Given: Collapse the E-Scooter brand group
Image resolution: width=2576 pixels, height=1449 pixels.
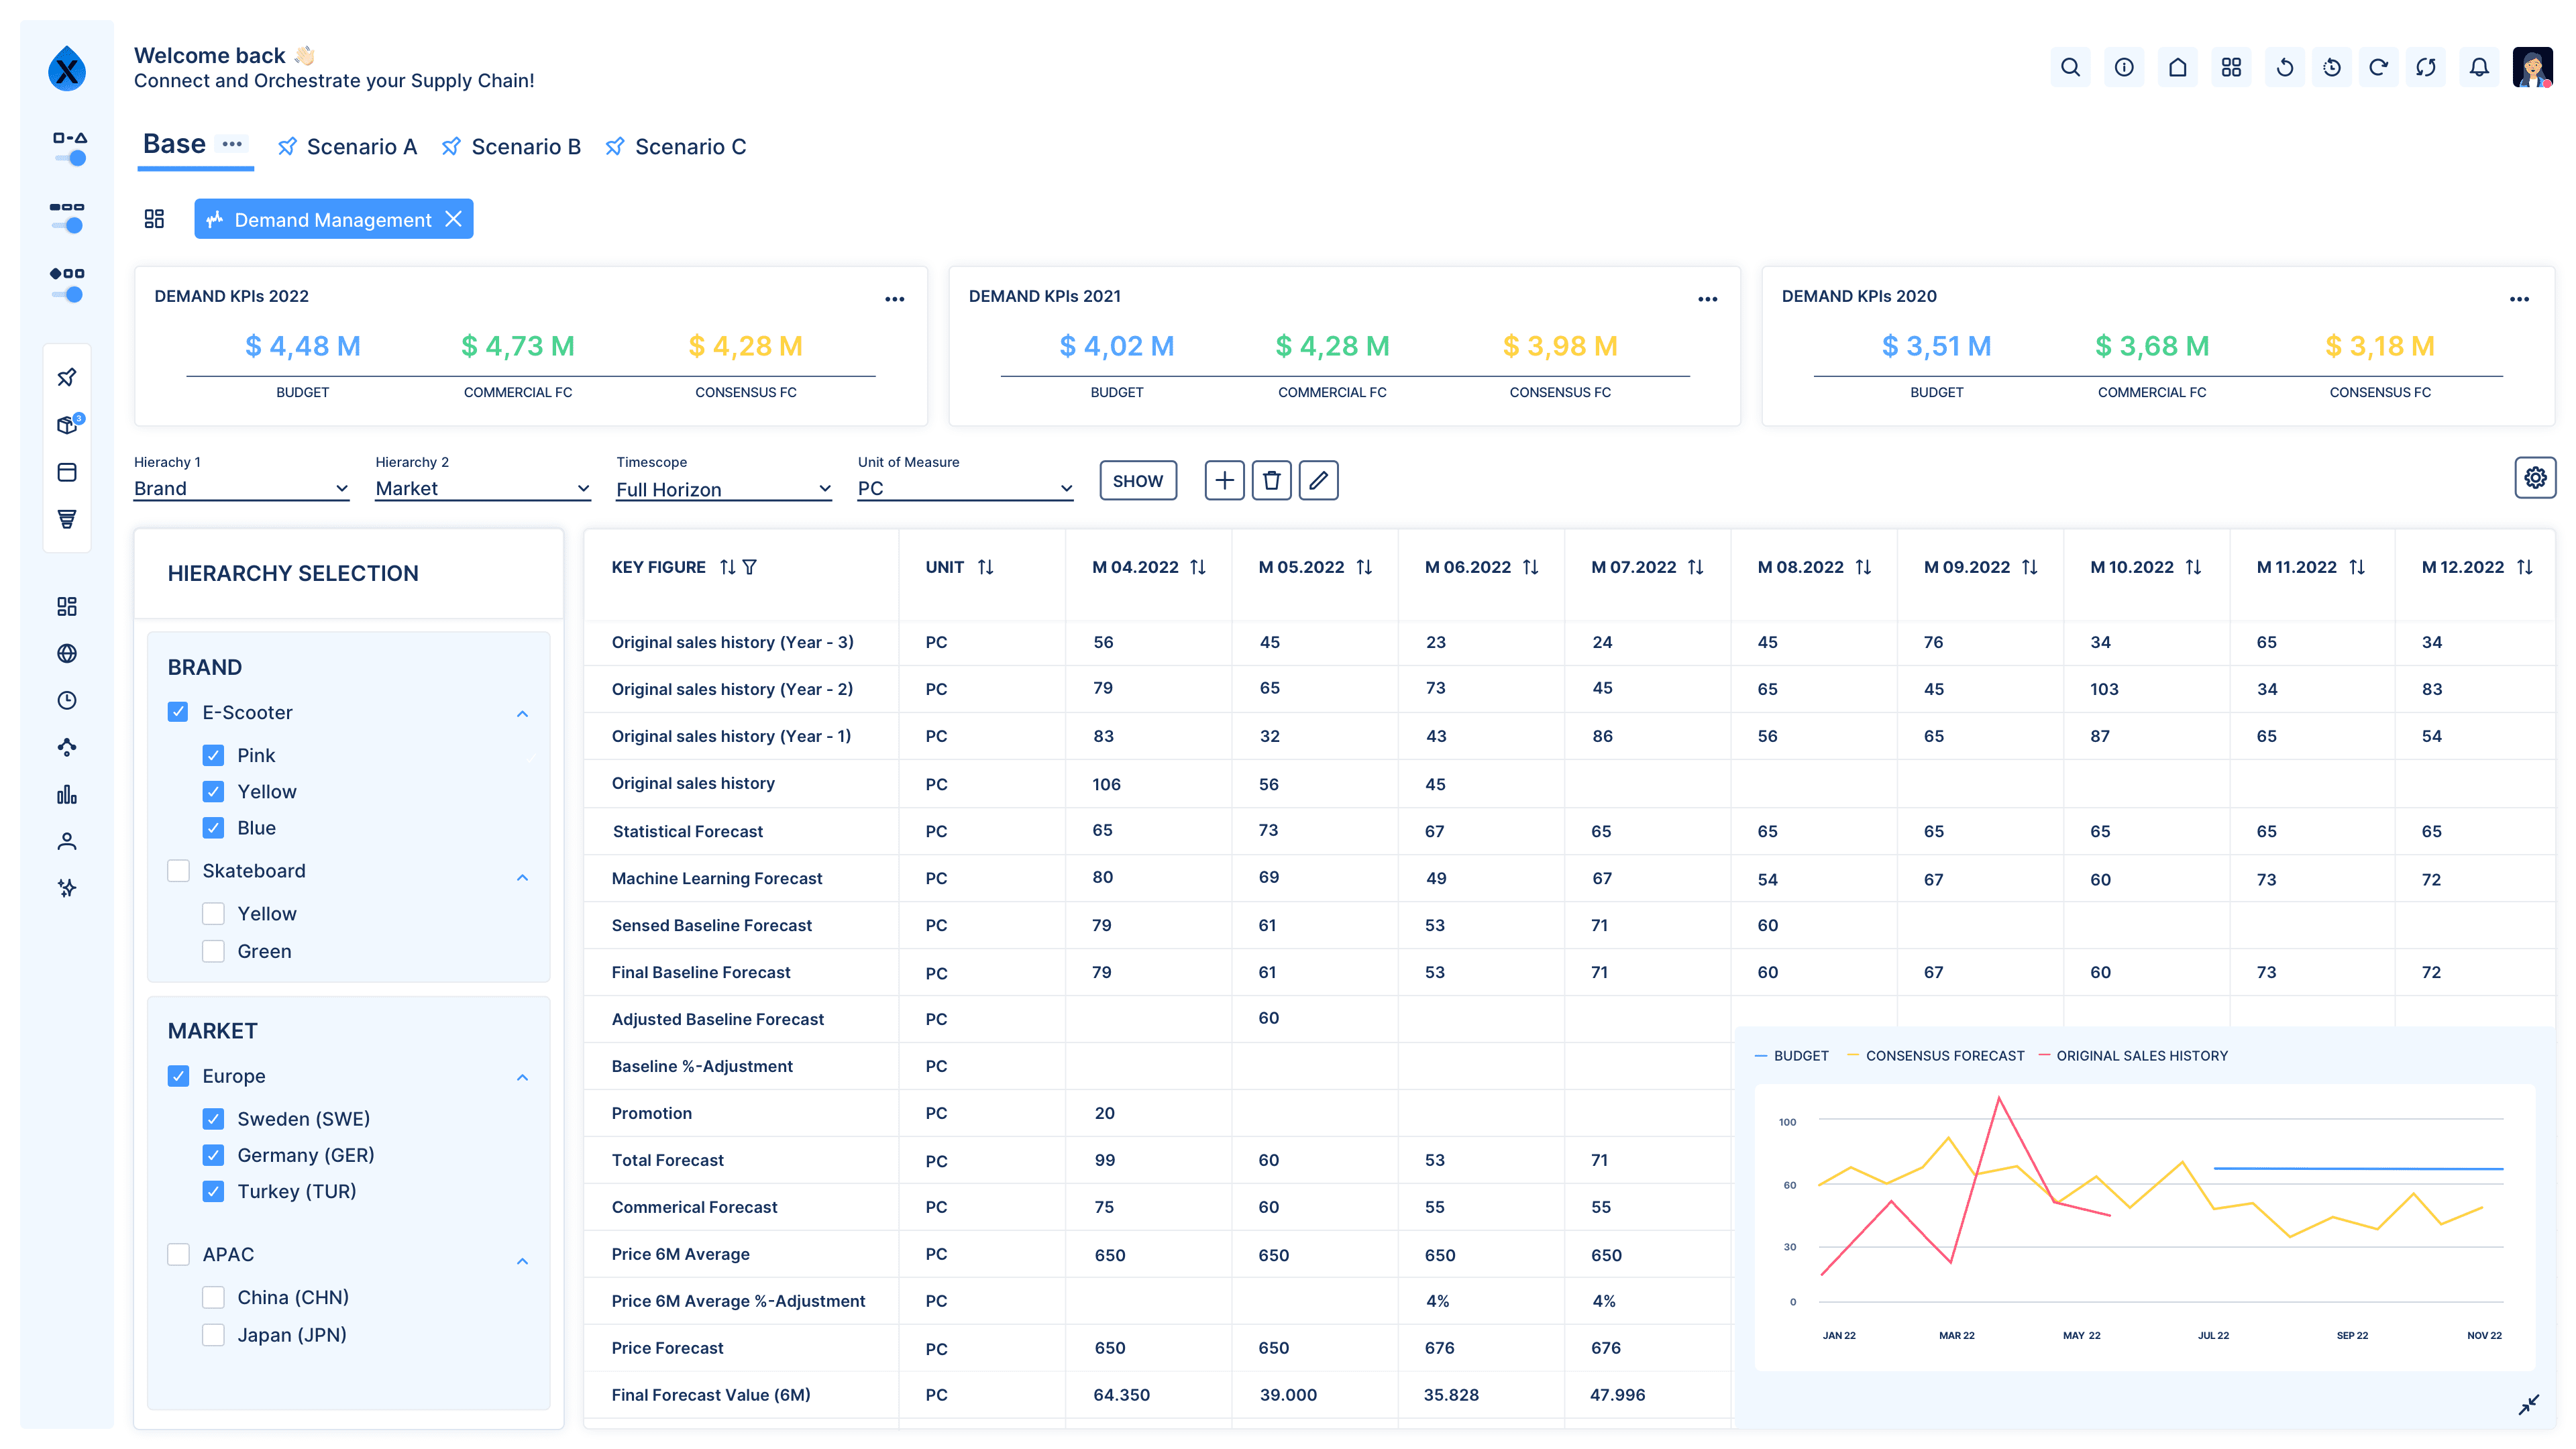Looking at the screenshot, I should 522,713.
